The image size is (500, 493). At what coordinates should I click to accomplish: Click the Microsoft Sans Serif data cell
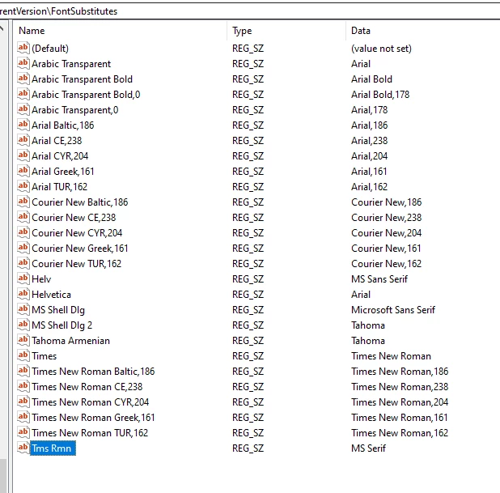[x=393, y=310]
